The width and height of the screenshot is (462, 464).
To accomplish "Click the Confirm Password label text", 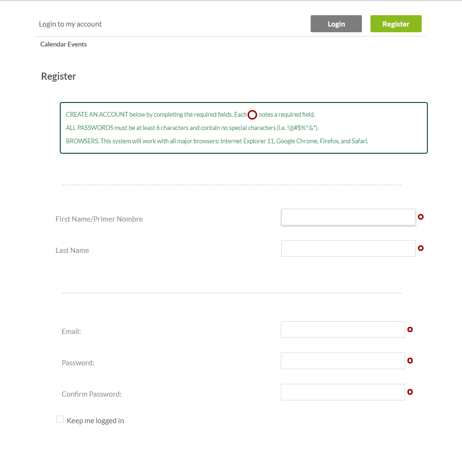I will click(92, 394).
